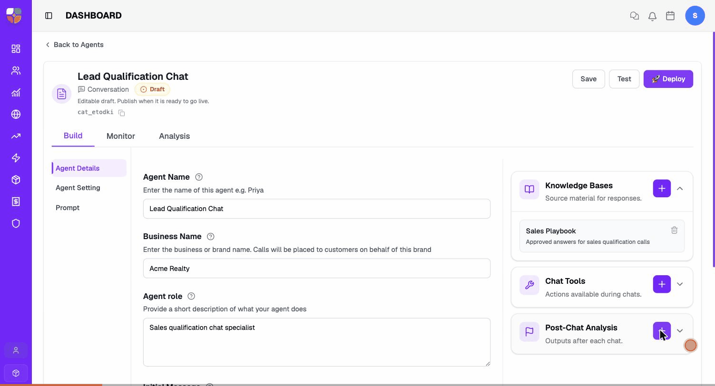Screen dimensions: 715x386
Task: Open the dashboard grid icon in sidebar
Action: tap(16, 48)
